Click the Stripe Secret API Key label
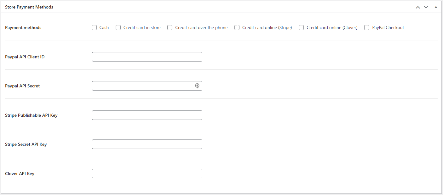 point(26,144)
